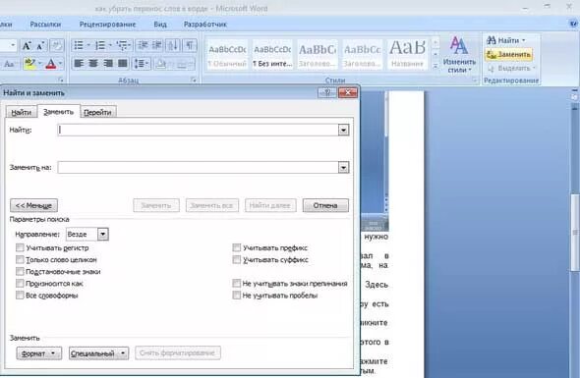The image size is (580, 378).
Task: Click the increase indent icon
Action: [x=157, y=45]
